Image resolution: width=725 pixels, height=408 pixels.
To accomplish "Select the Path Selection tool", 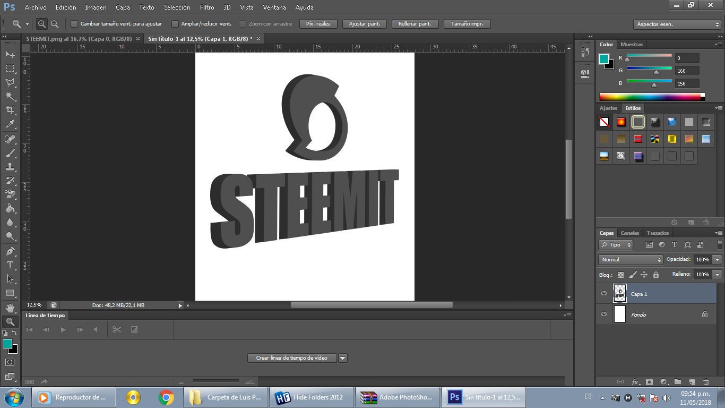I will tap(10, 279).
